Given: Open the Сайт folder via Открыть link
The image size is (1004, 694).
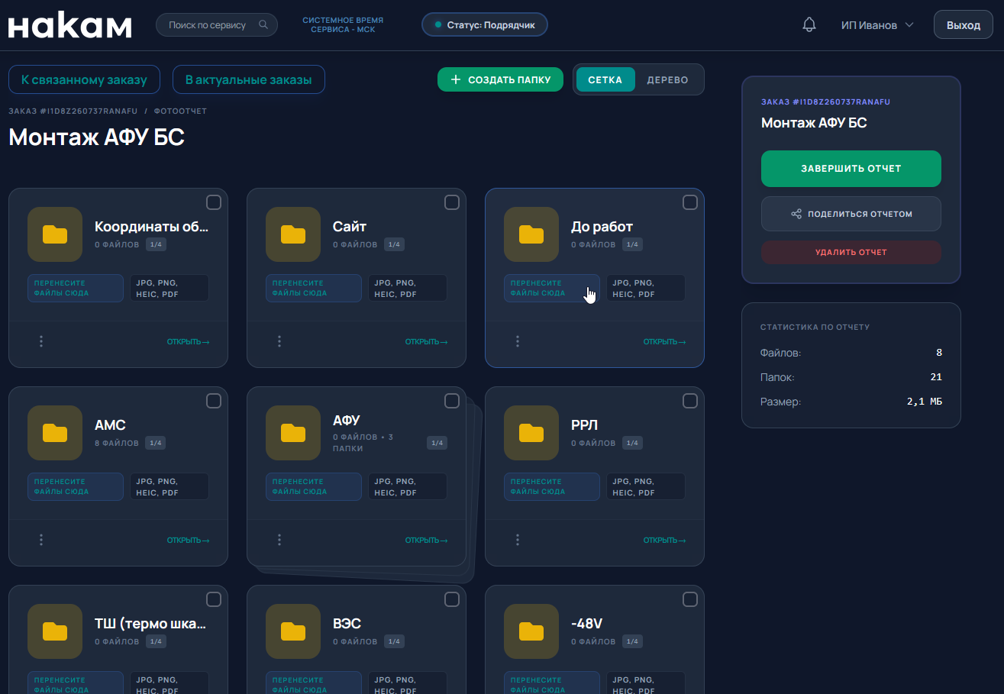Looking at the screenshot, I should point(426,342).
